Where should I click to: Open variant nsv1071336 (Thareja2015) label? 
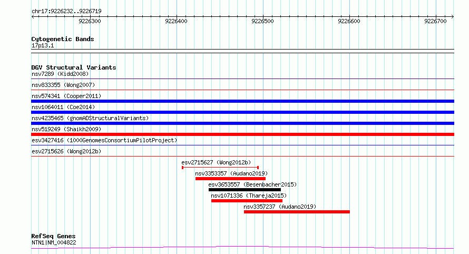[x=249, y=196]
